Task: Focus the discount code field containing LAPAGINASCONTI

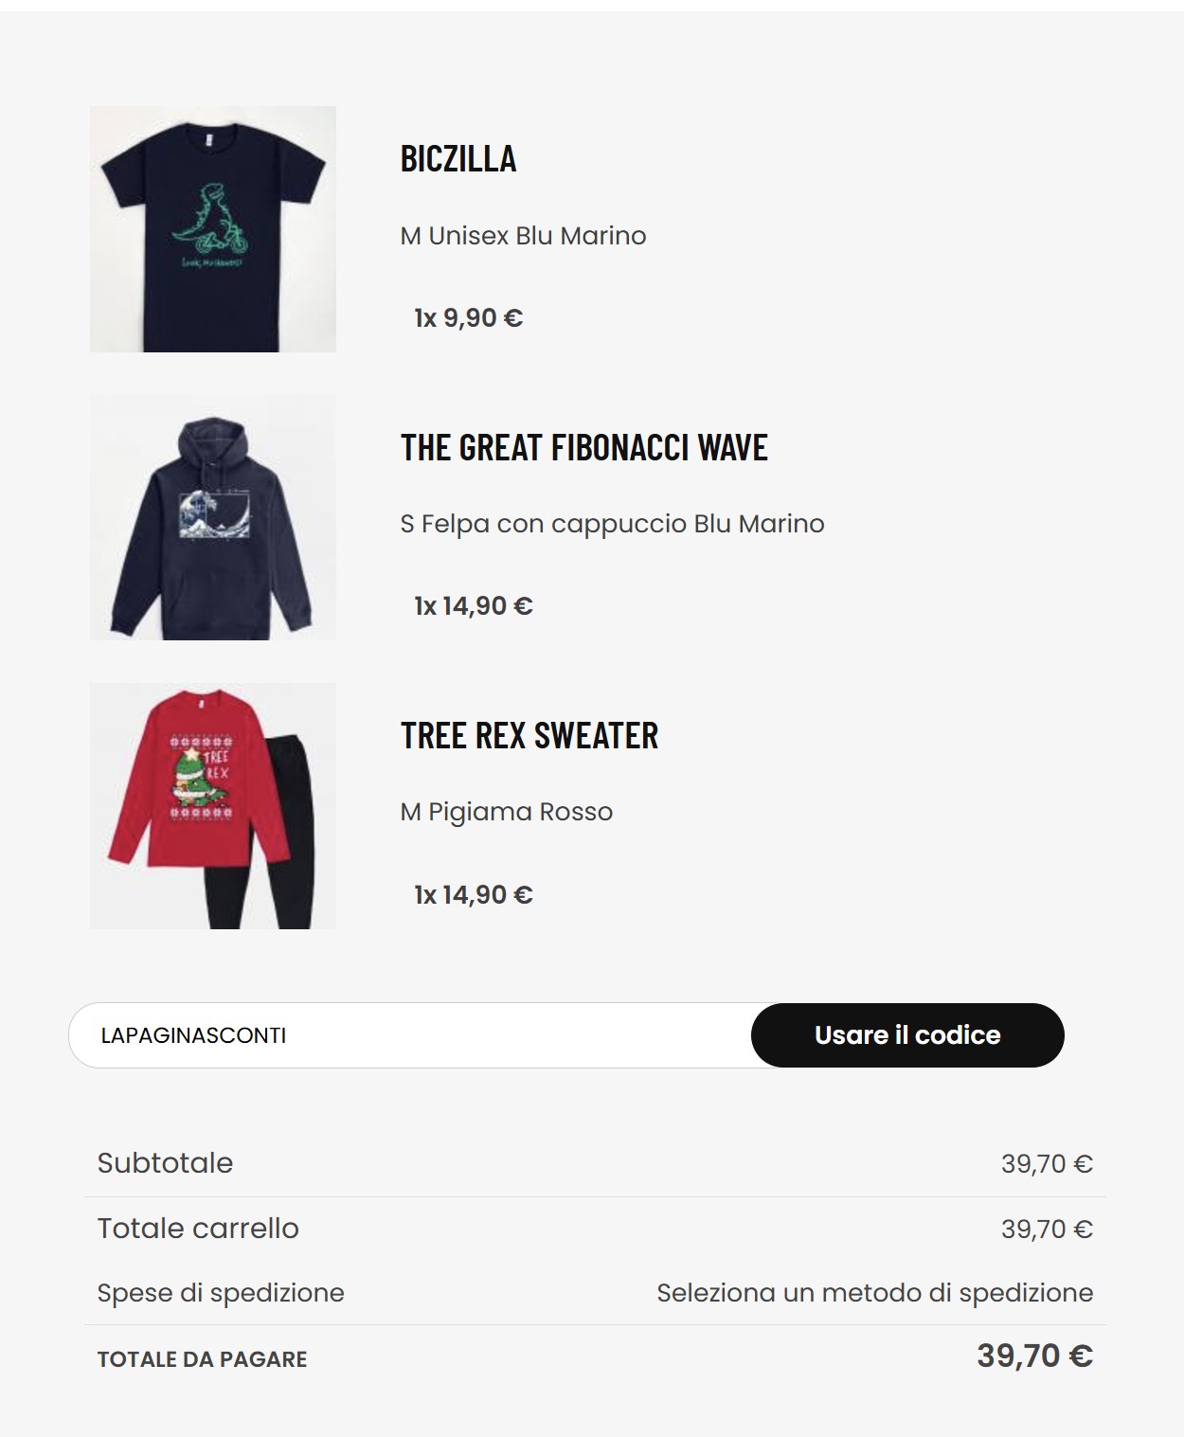Action: [x=410, y=1035]
